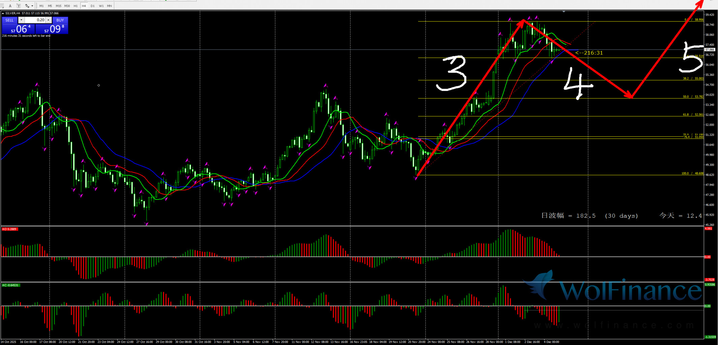Select the W1 weekly timeframe
The width and height of the screenshot is (718, 345).
pos(101,6)
